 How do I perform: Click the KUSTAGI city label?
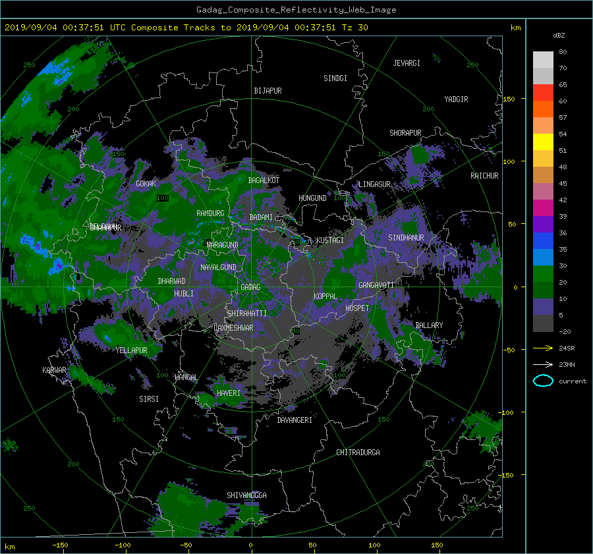click(330, 240)
